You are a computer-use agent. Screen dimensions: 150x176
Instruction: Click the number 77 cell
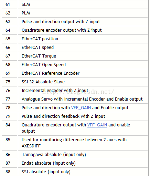pos(10,99)
